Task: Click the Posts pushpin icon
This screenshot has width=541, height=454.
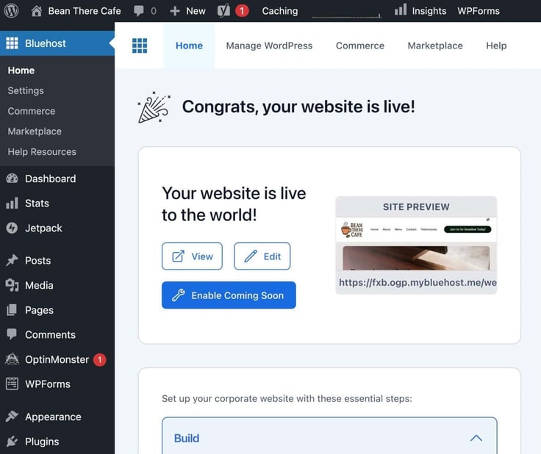Action: [x=12, y=260]
